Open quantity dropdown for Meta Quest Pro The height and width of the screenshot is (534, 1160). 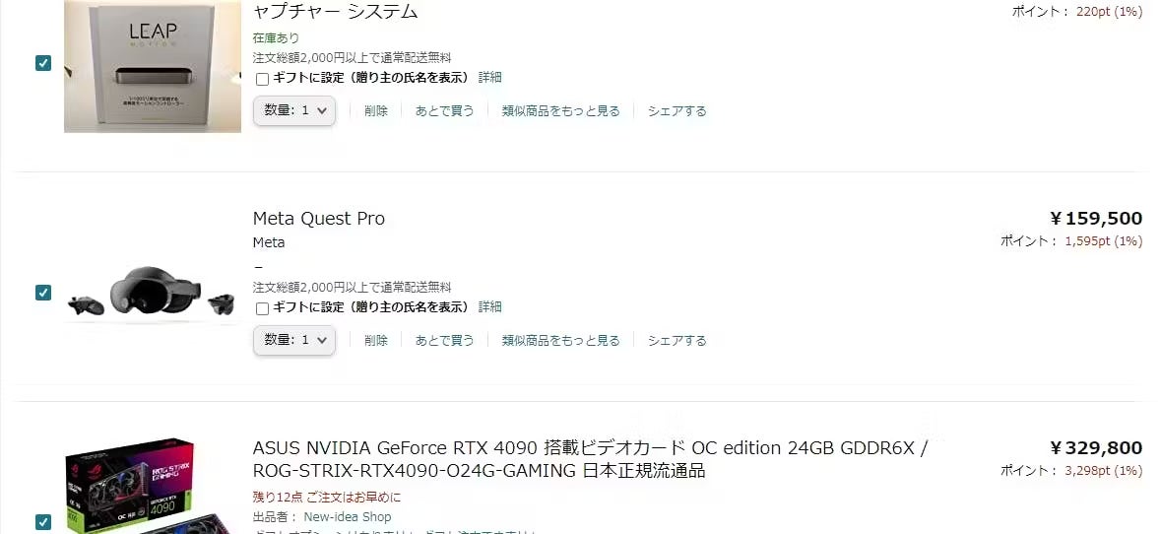[294, 340]
